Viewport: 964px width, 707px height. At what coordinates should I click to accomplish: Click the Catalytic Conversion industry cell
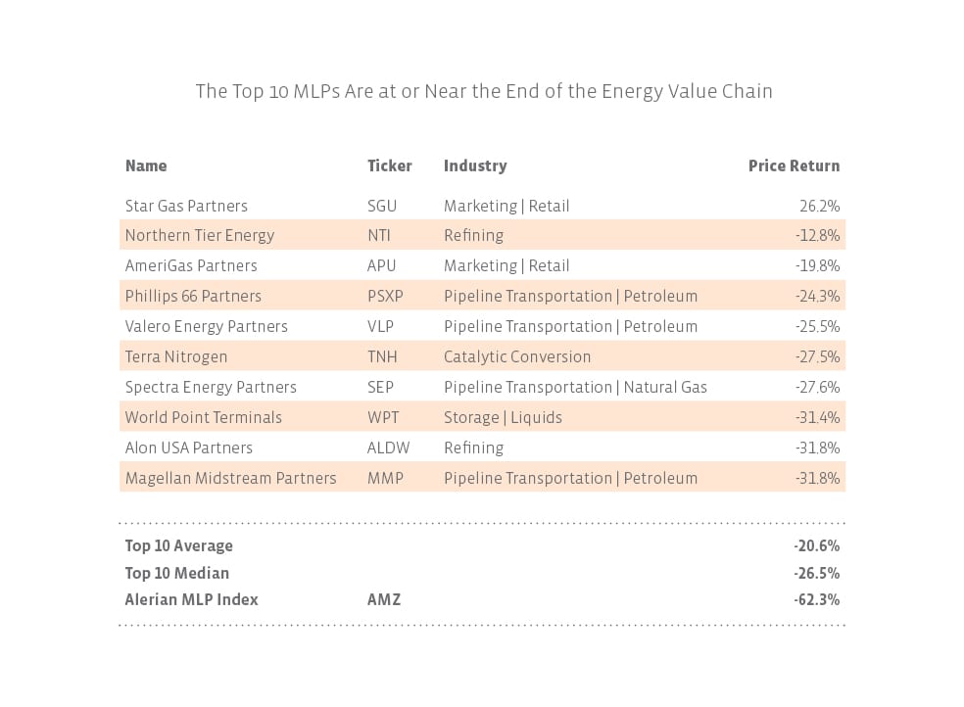tap(517, 357)
